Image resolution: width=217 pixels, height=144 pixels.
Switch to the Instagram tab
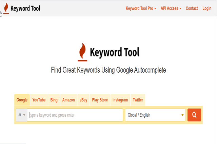pos(120,100)
